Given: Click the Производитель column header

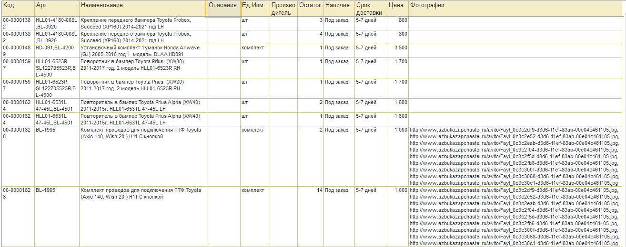Looking at the screenshot, I should [283, 9].
